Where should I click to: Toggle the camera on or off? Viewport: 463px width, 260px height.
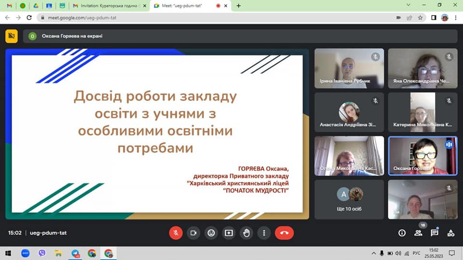[193, 233]
